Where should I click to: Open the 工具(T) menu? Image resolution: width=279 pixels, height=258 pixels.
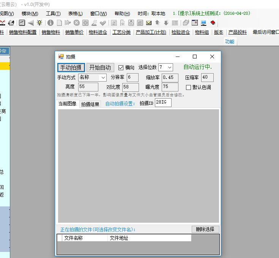pyautogui.click(x=53, y=14)
